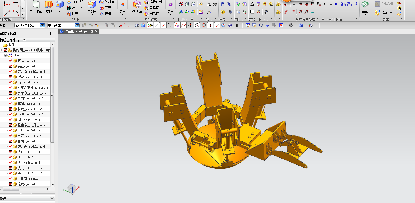415x203 pixels.
Task: Uncheck the 铲刀架_model1 x 4 checkbox
Action: (10, 72)
